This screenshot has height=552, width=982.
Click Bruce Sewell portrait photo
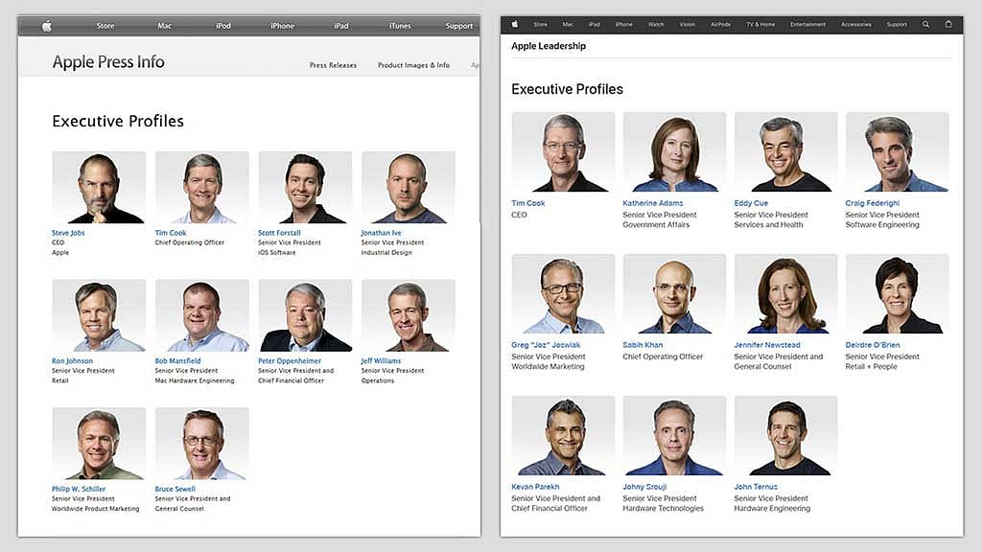[201, 444]
